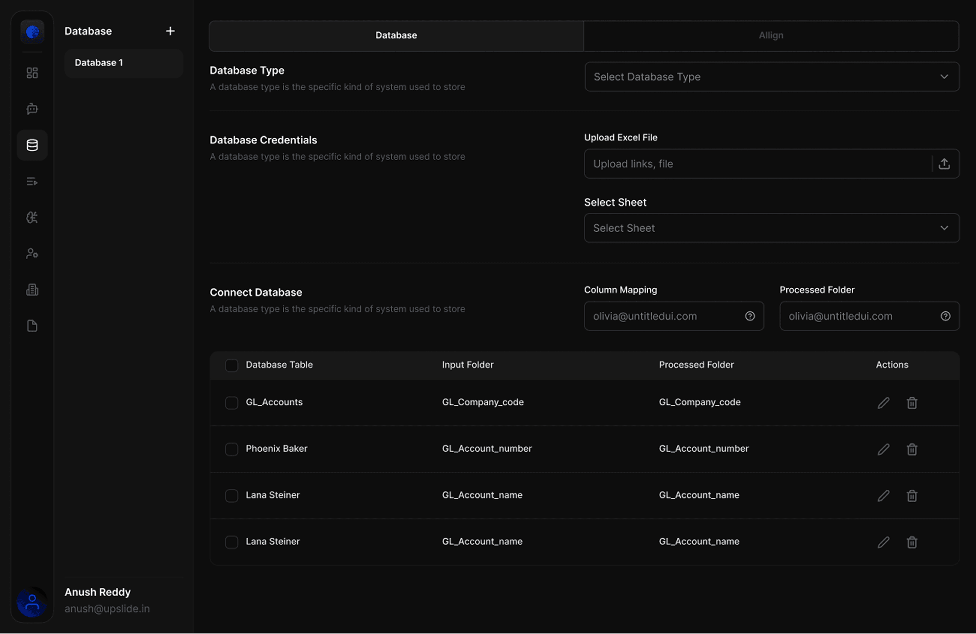Expand the Select Sheet dropdown
Screen dimensions: 976x634
[771, 228]
